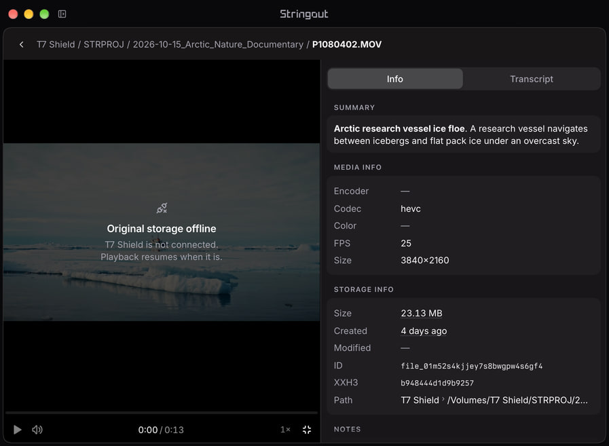Mute the audio speaker icon

[37, 430]
